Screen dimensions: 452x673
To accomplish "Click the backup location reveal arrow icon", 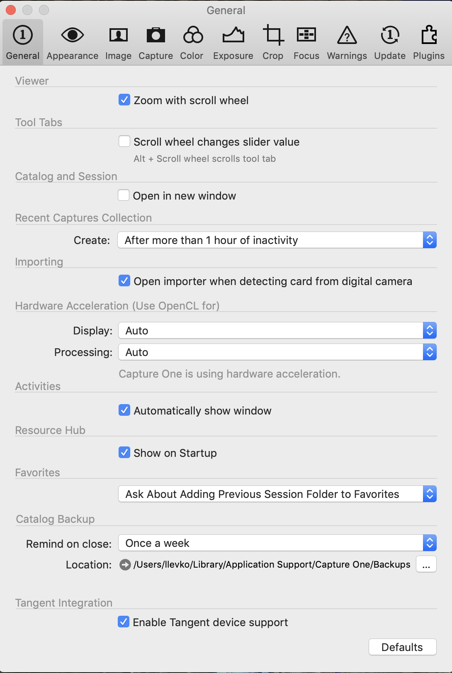I will click(x=125, y=565).
